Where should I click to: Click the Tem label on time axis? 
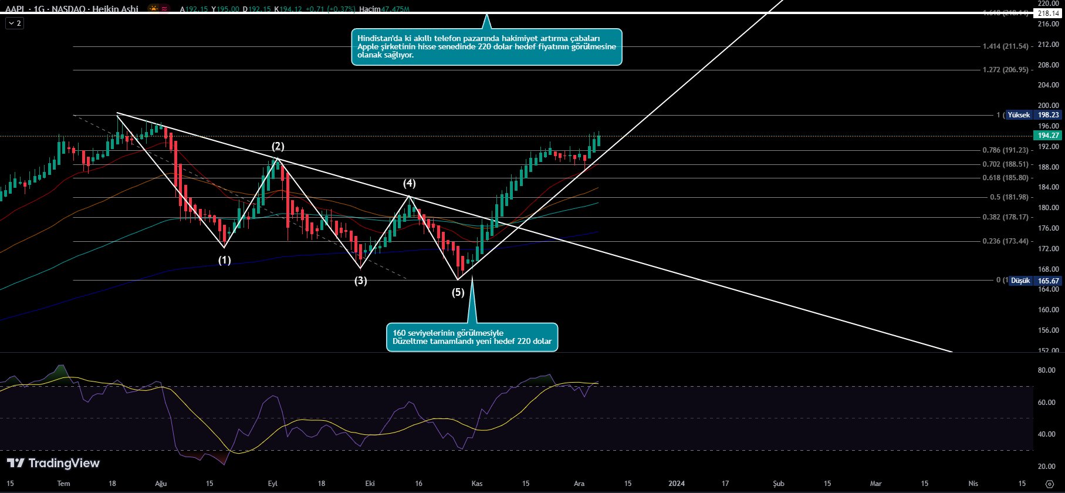[63, 484]
